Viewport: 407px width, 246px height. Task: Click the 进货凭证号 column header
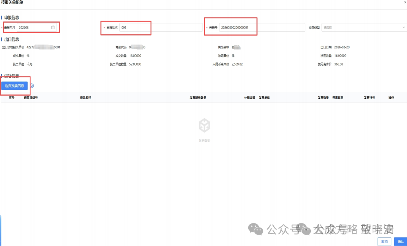click(31, 98)
